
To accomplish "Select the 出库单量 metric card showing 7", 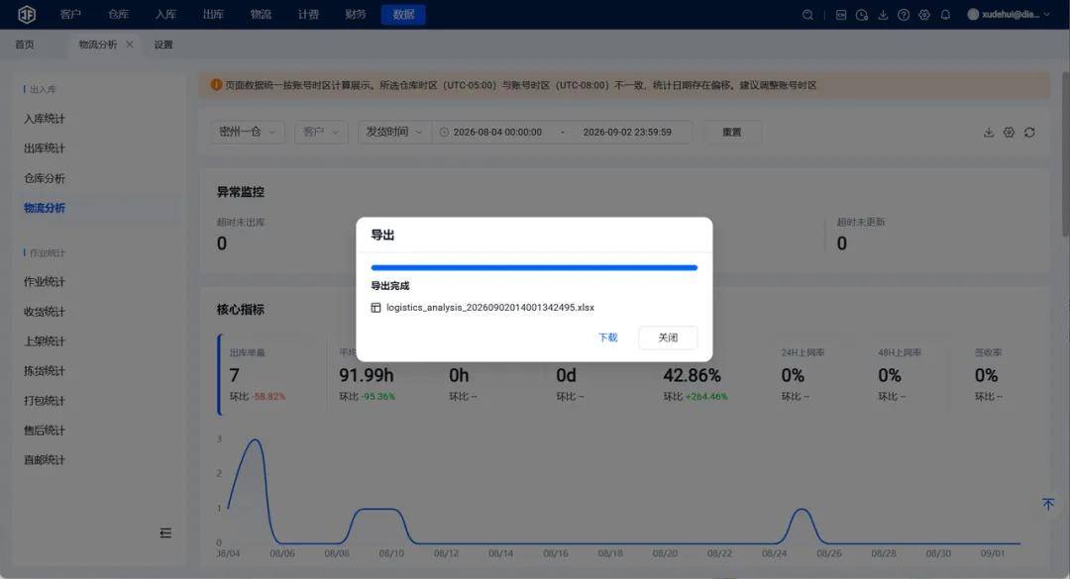I will [x=271, y=374].
